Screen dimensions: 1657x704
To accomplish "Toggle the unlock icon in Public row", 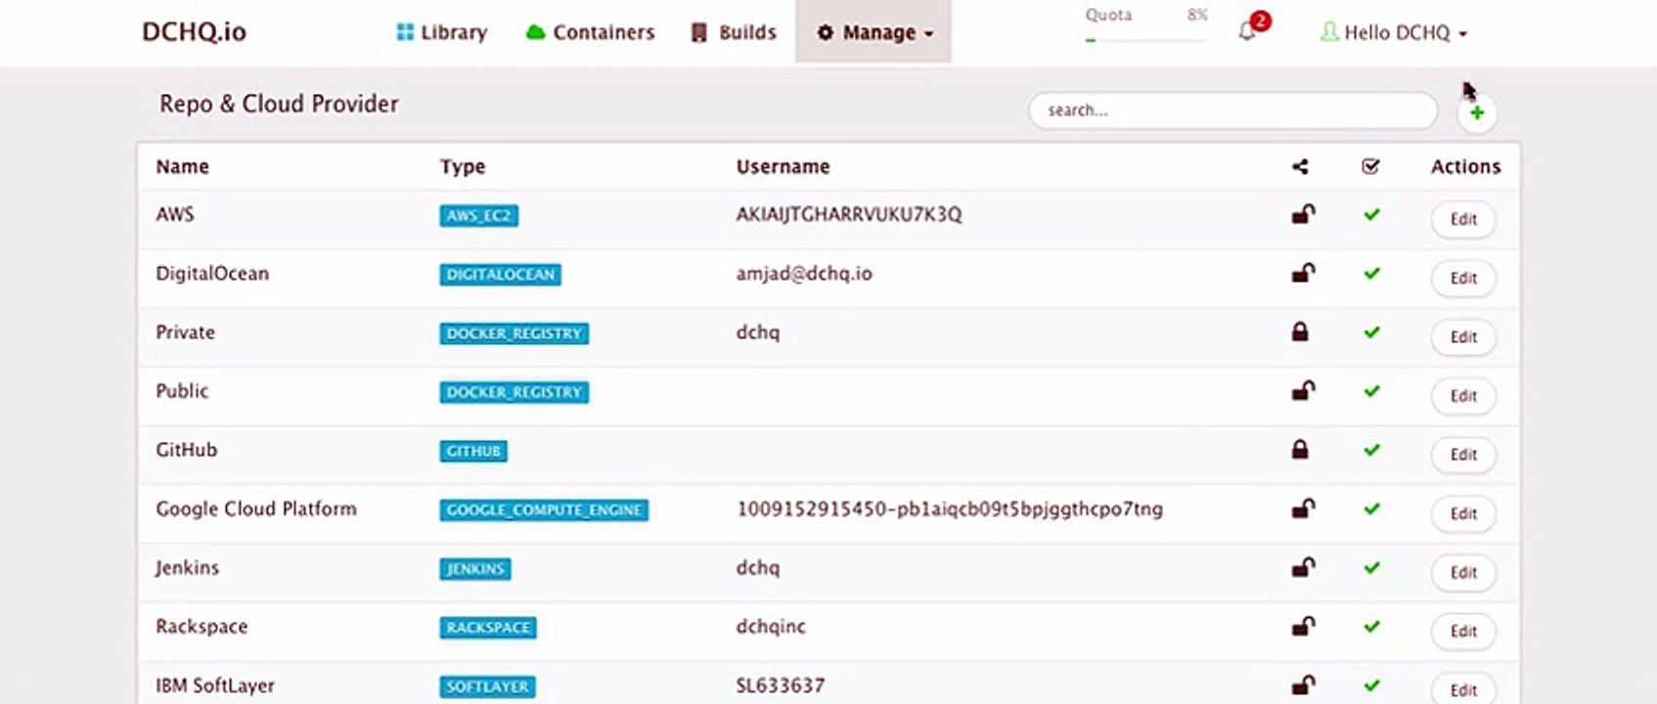I will coord(1303,391).
